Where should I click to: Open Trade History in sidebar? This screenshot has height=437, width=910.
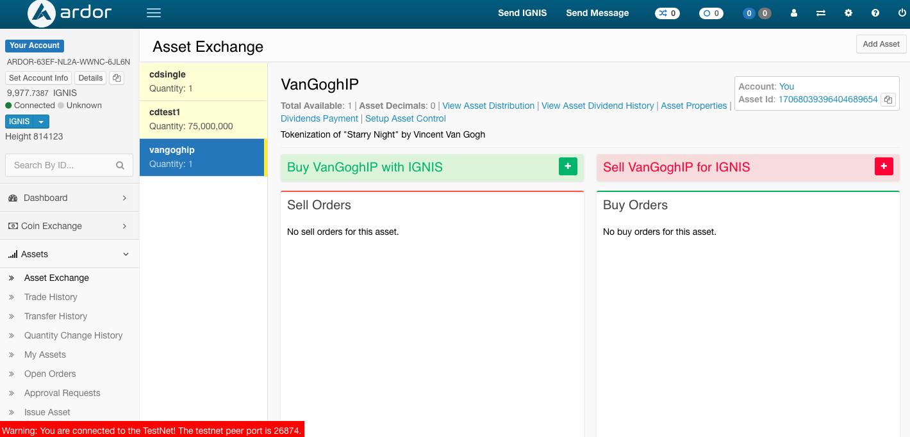coord(51,297)
